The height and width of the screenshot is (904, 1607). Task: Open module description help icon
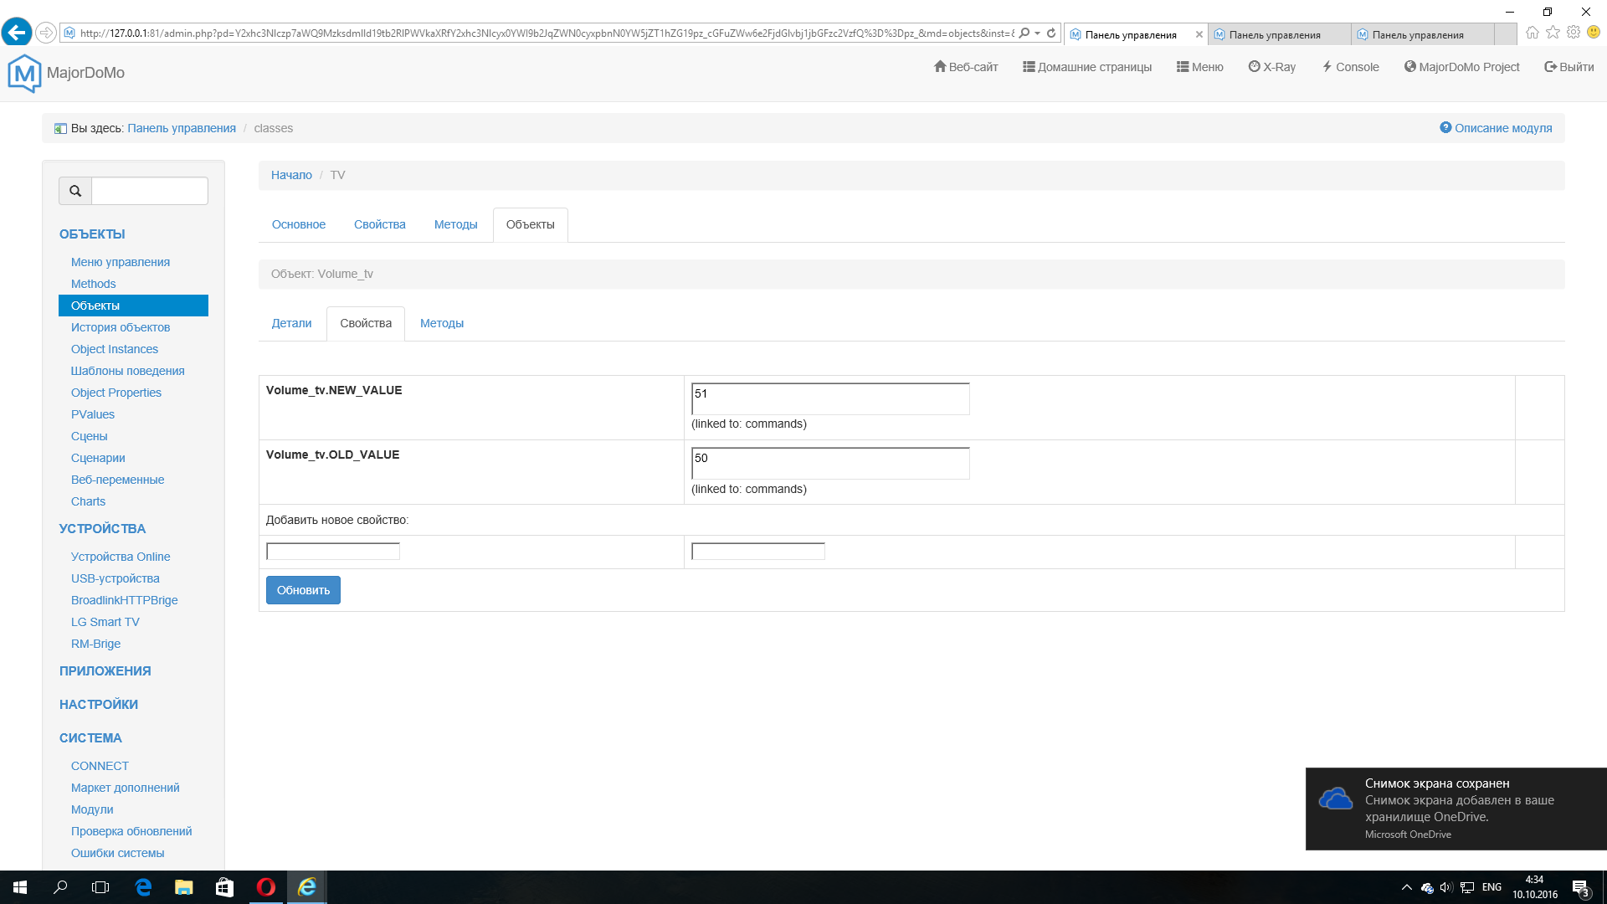(1445, 128)
